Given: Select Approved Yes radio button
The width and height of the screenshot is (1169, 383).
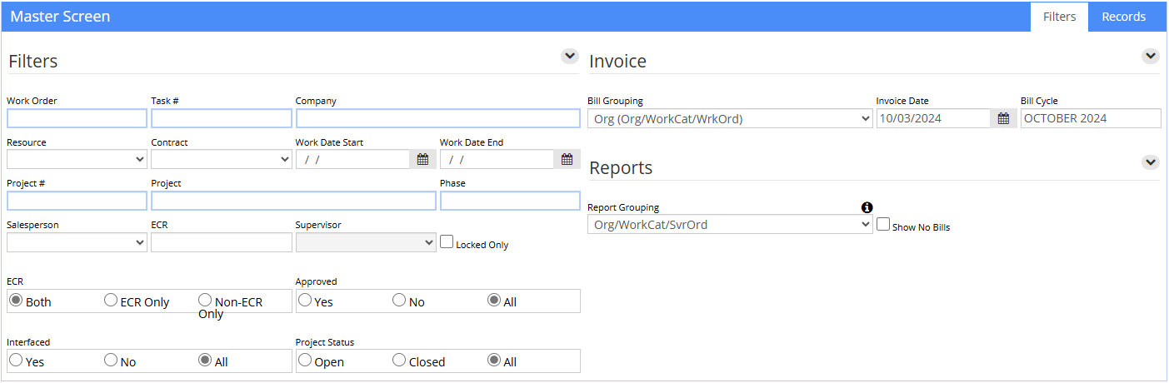Looking at the screenshot, I should coord(305,300).
